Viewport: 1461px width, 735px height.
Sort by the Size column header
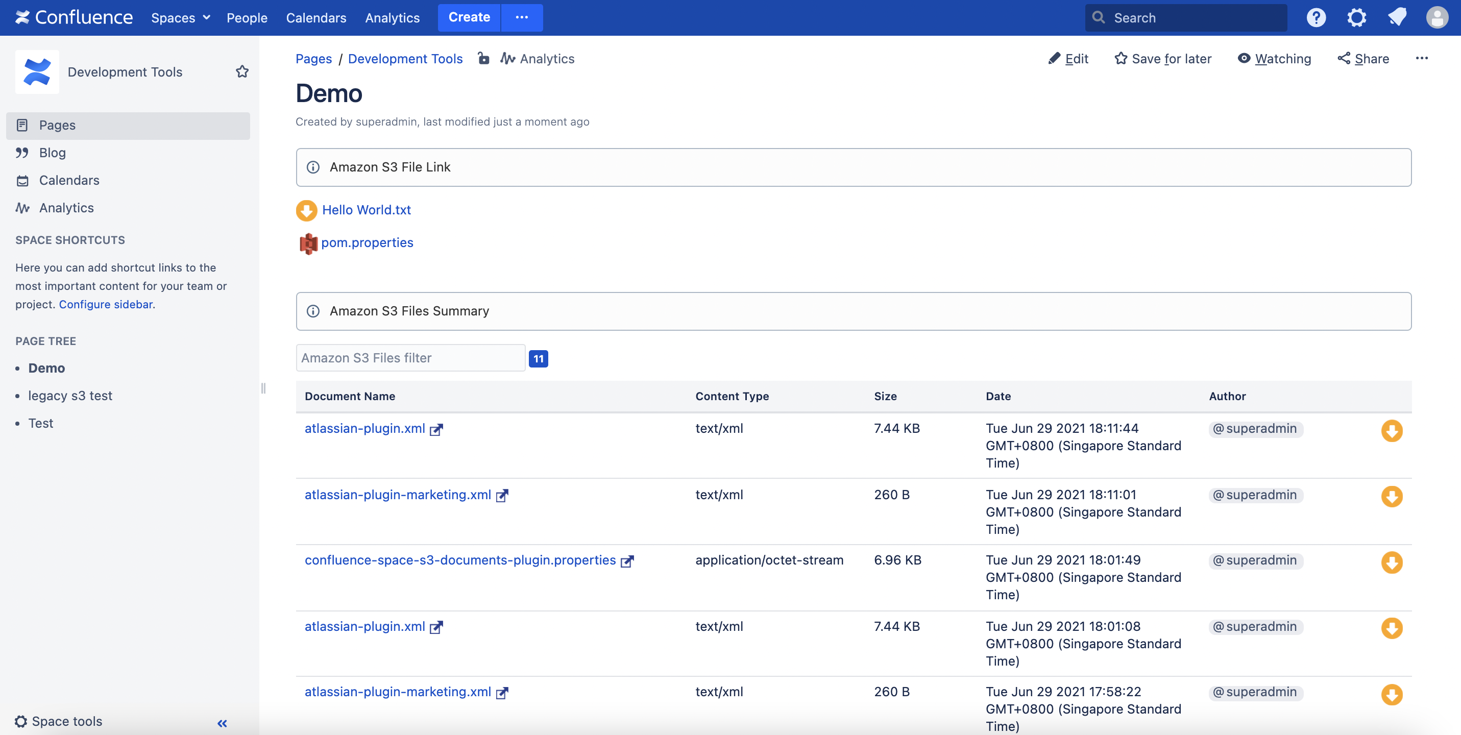pyautogui.click(x=885, y=397)
